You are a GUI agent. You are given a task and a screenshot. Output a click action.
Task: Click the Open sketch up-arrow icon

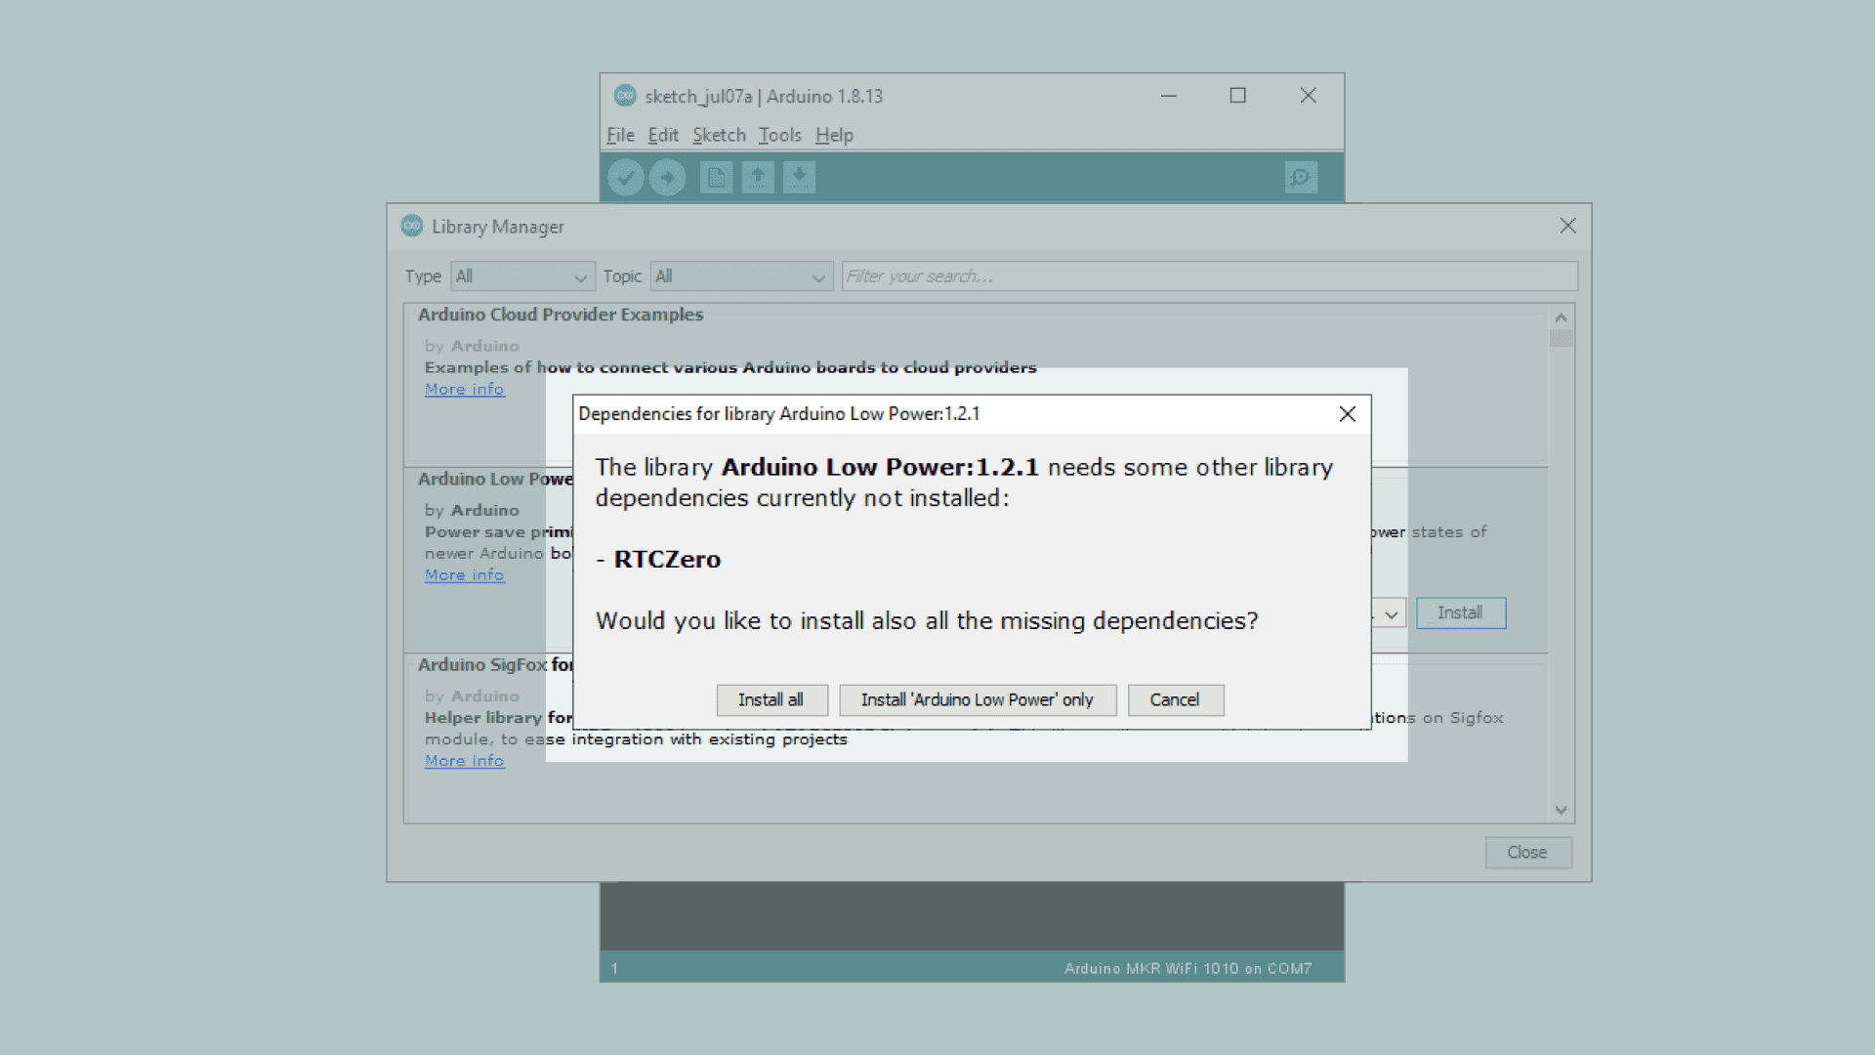[x=758, y=178]
